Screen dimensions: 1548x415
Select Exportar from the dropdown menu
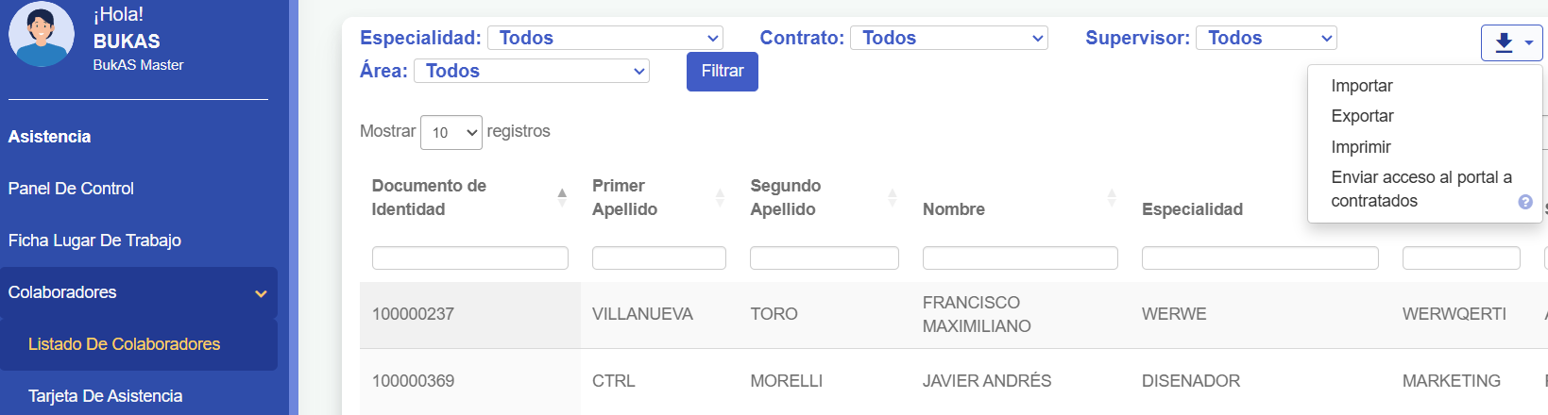pyautogui.click(x=1362, y=116)
